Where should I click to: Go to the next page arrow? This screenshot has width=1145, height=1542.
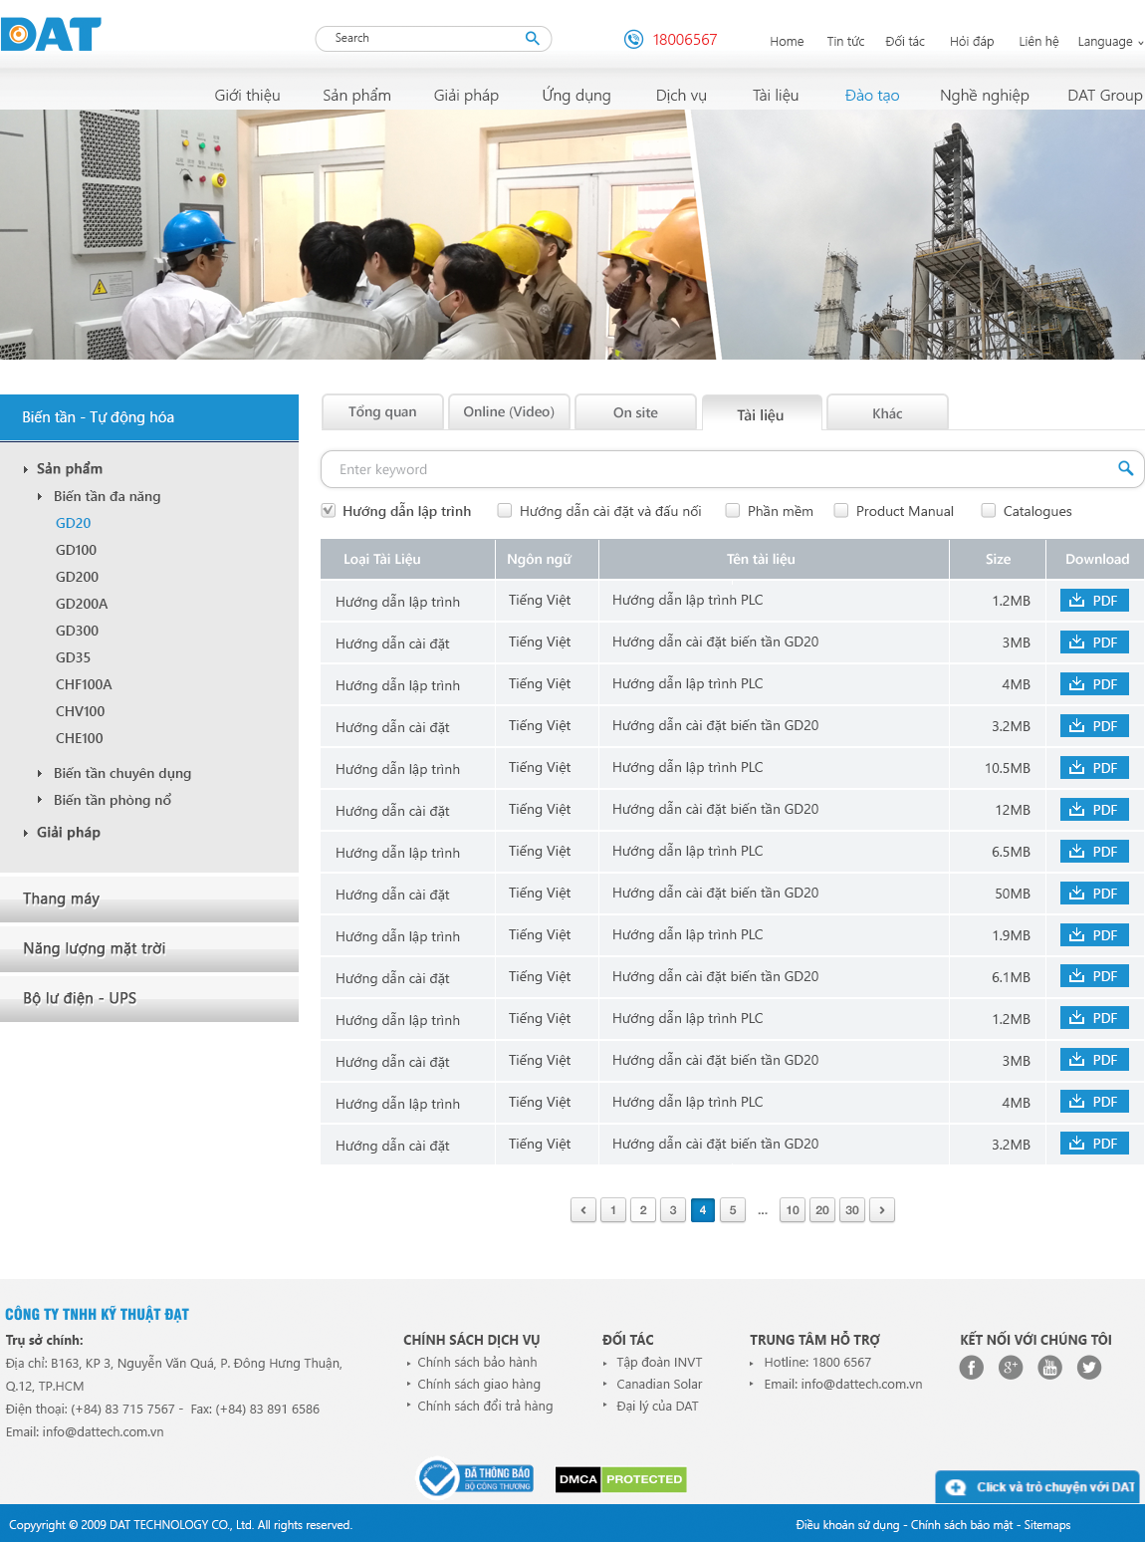coord(882,1210)
